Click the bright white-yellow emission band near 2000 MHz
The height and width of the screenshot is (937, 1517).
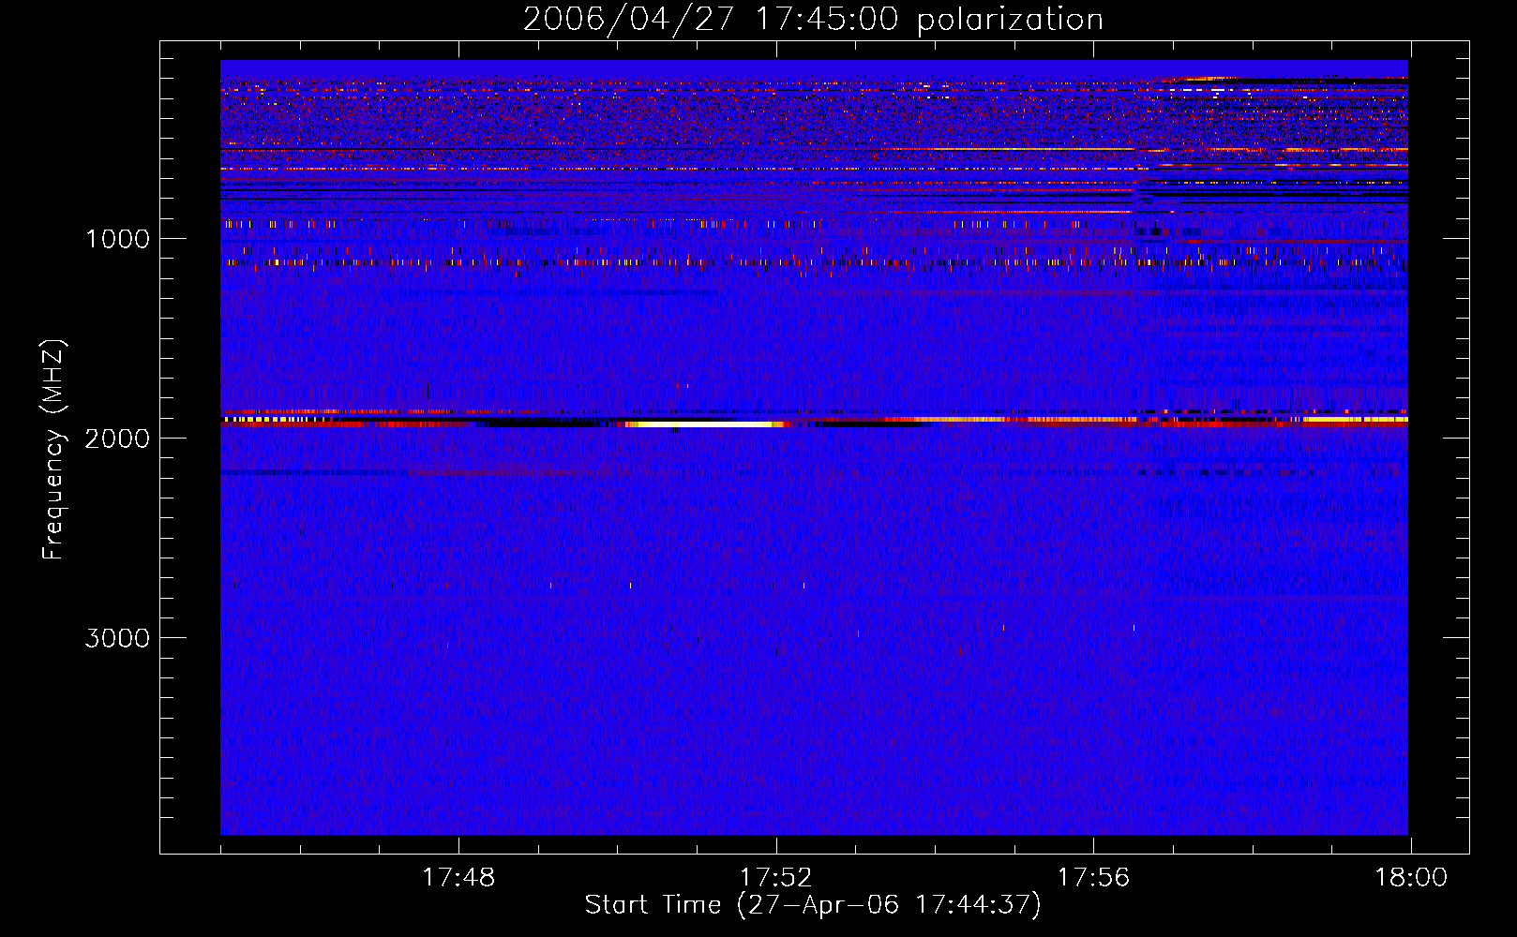(x=703, y=424)
